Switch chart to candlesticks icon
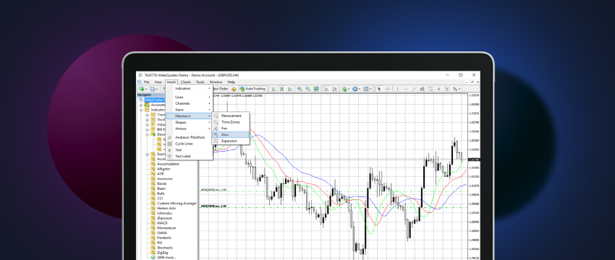This screenshot has width=615, height=260. pos(281,89)
